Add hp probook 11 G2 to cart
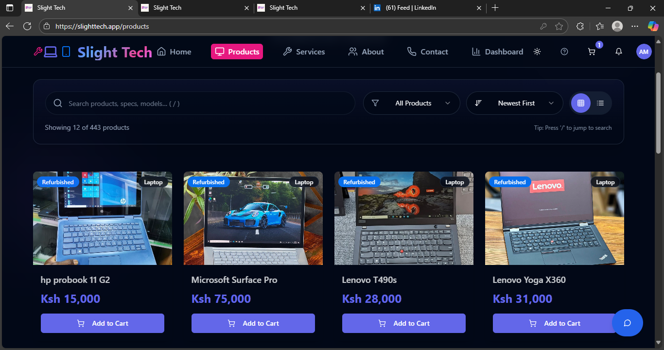Image resolution: width=664 pixels, height=350 pixels. coord(103,323)
